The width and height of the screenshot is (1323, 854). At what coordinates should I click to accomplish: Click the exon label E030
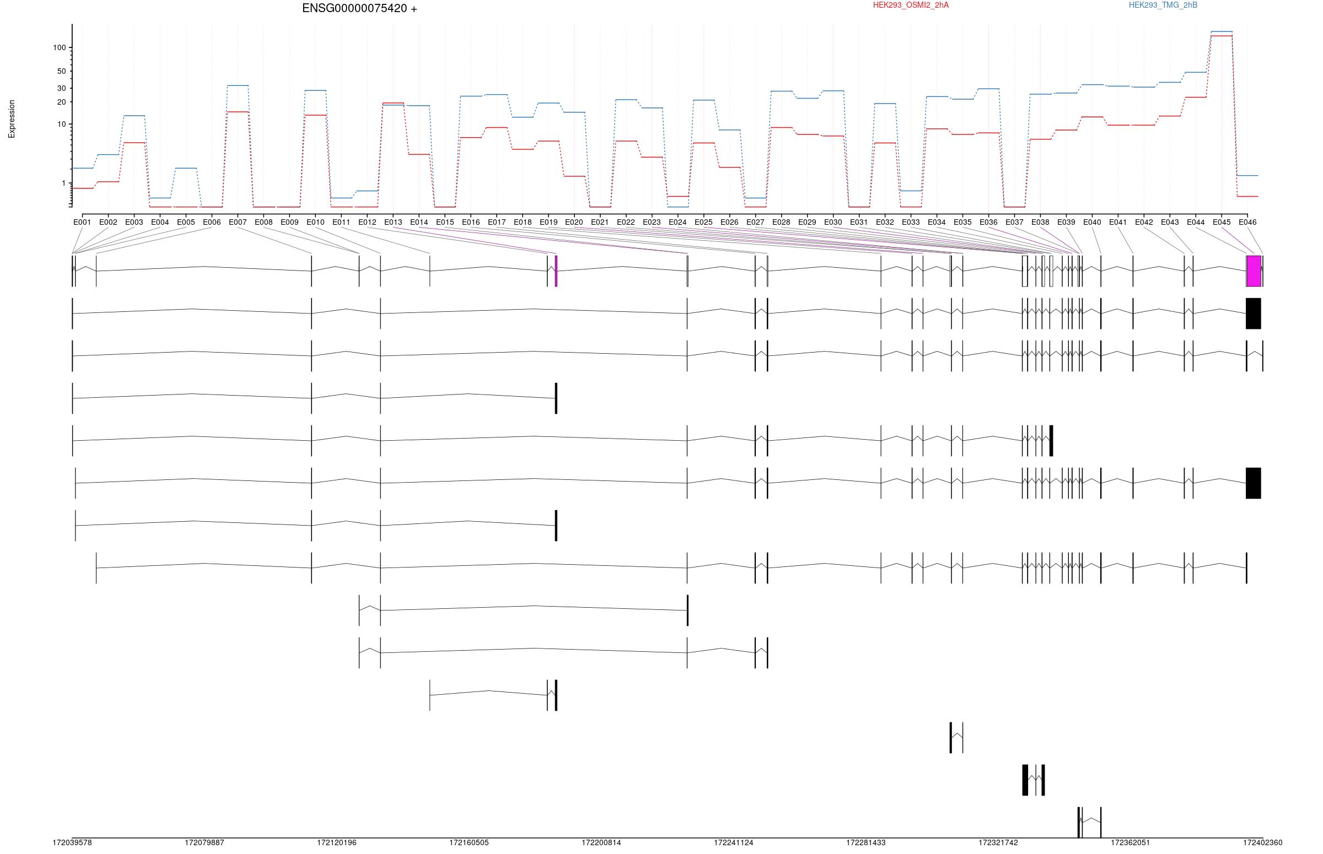point(832,223)
